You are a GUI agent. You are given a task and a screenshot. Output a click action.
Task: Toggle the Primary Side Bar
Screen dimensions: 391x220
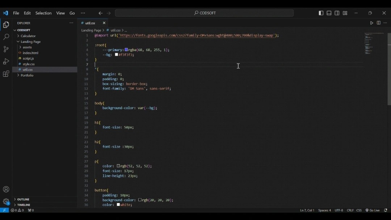[321, 13]
